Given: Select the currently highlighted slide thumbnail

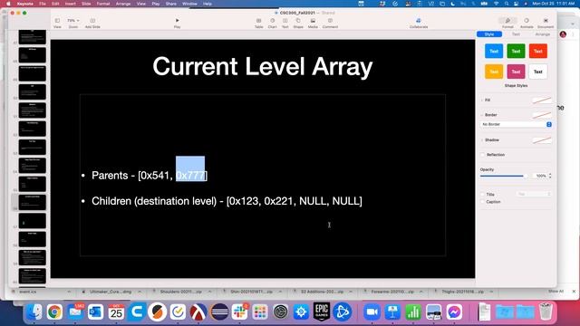Looking at the screenshot, I should [33, 202].
